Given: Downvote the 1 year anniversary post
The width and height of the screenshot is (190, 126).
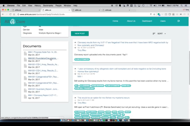Looking at the screenshot, I should point(75,74).
